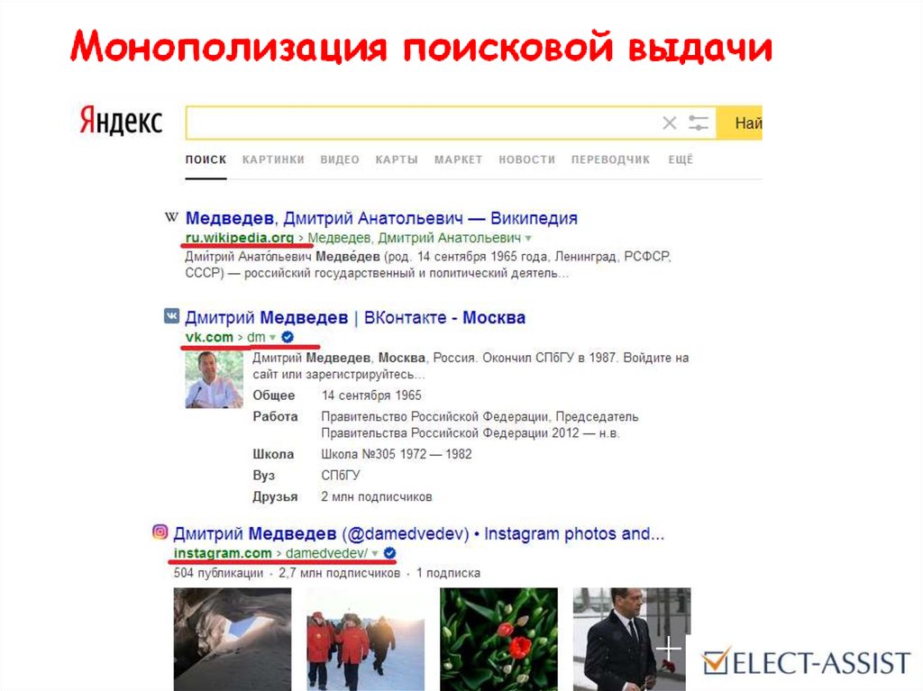The height and width of the screenshot is (691, 923).
Task: Open the ice cave Instagram photo thumbnail
Action: click(x=233, y=640)
